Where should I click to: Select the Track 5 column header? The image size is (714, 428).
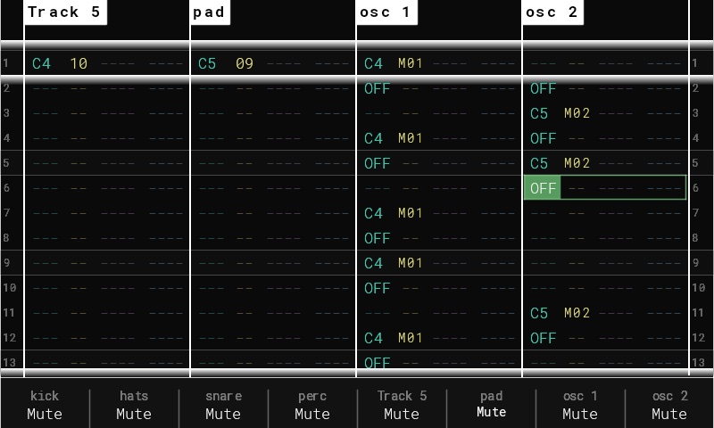tap(65, 12)
